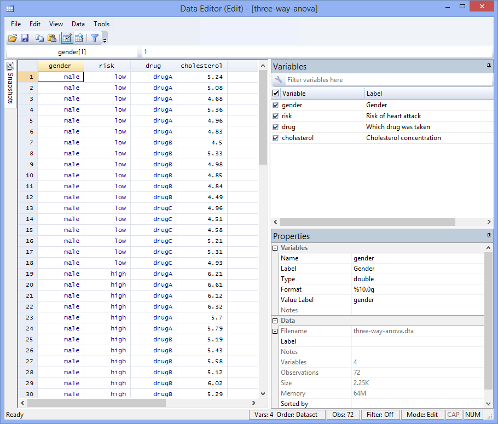Open a dataset using the Open icon
This screenshot has height=424, width=498.
pos(13,38)
